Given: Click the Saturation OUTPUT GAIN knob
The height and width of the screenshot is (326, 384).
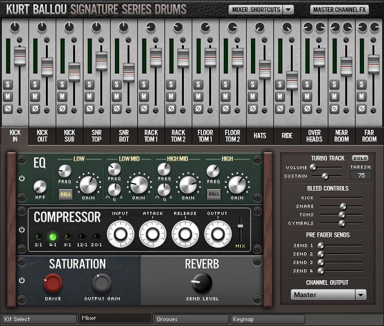Looking at the screenshot, I should [102, 283].
